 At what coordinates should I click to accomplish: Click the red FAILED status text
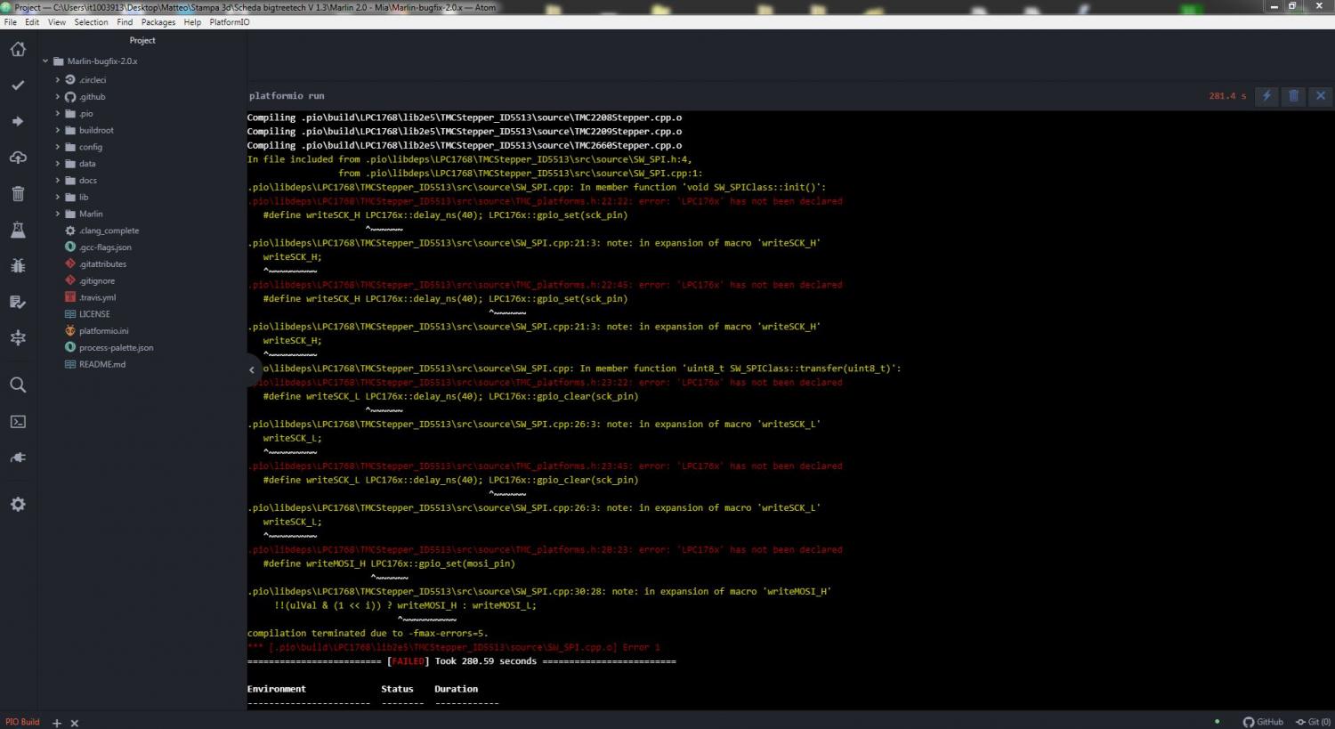point(409,661)
